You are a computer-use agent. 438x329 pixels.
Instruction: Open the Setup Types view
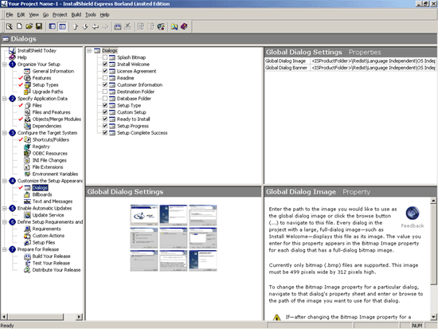pyautogui.click(x=45, y=84)
